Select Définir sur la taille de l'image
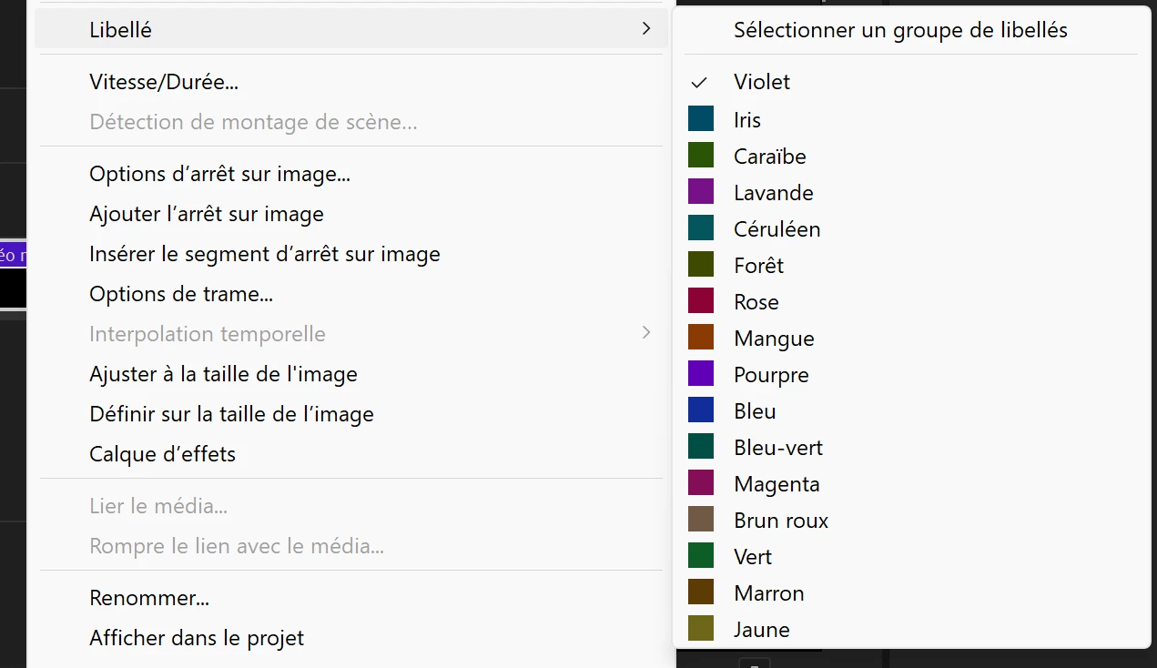This screenshot has width=1157, height=668. click(x=231, y=414)
